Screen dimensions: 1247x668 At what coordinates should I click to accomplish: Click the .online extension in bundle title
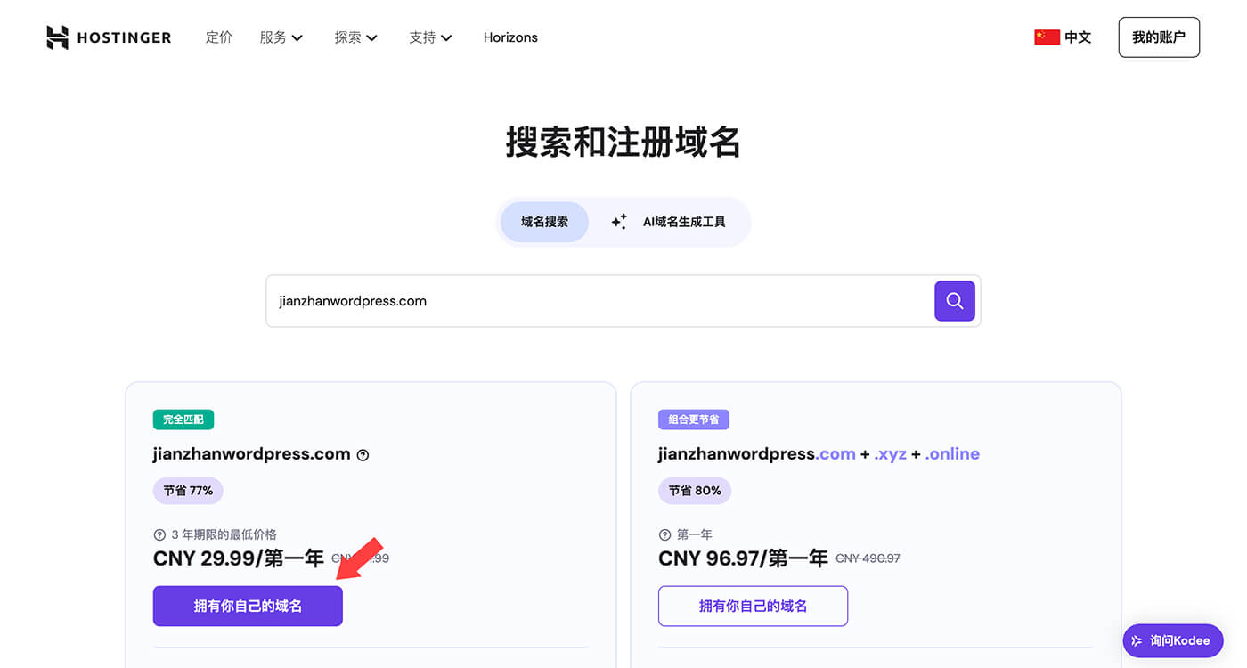952,454
